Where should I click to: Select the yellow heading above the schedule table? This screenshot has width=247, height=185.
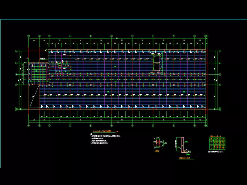(x=217, y=136)
